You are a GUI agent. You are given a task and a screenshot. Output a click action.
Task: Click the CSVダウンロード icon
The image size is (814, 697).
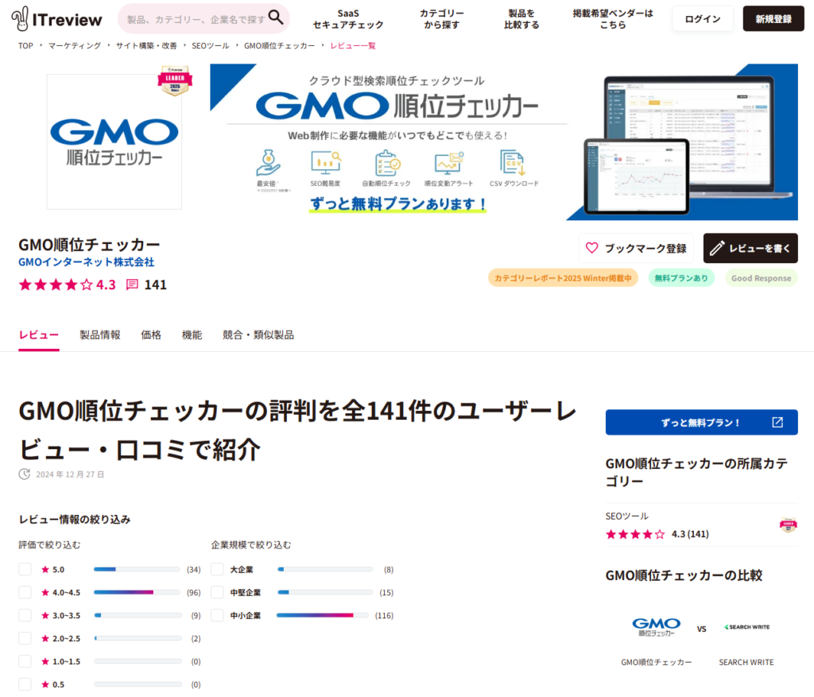[513, 162]
